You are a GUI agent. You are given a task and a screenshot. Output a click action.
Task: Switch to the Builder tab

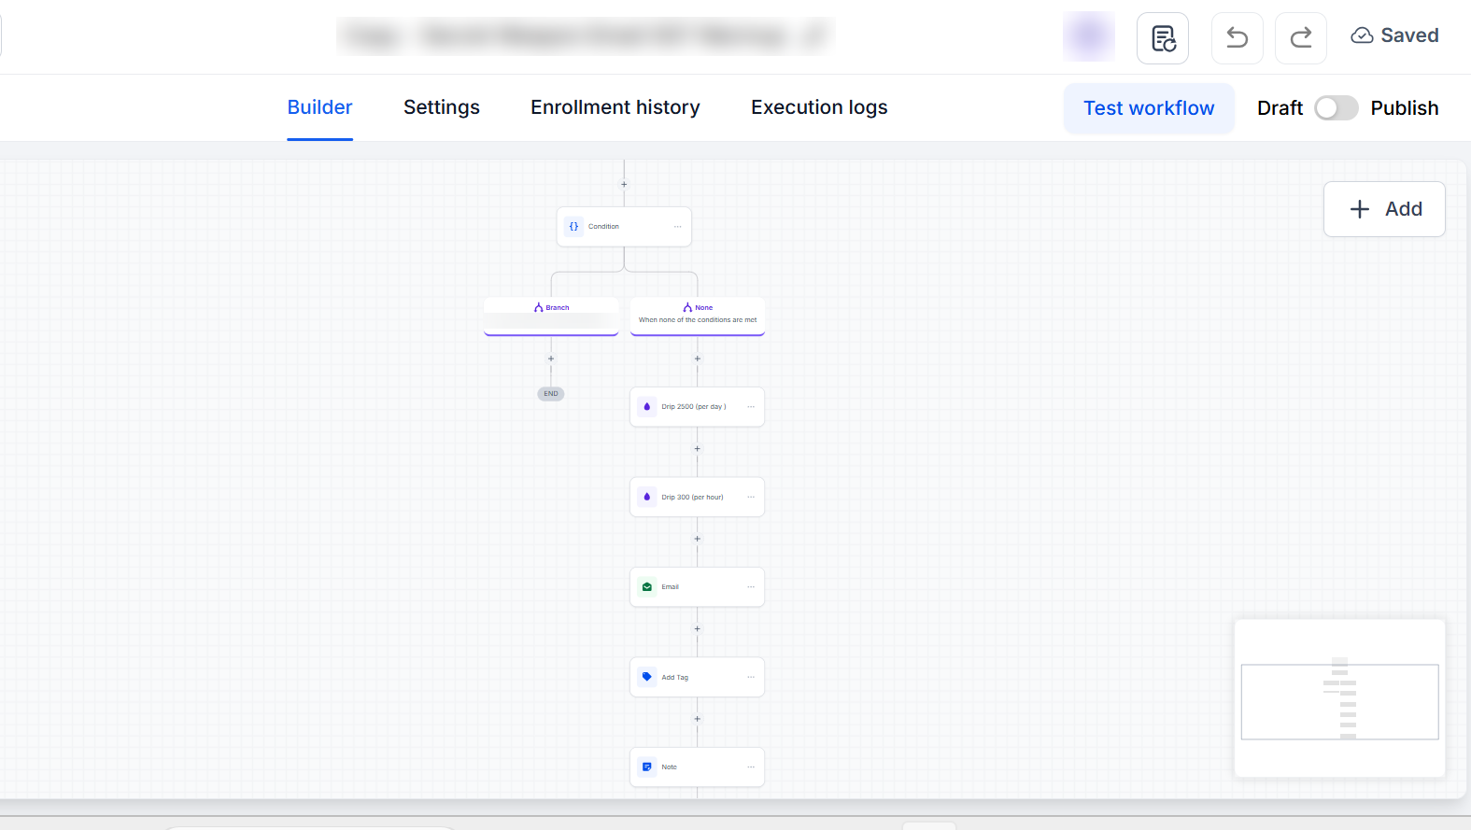(319, 107)
